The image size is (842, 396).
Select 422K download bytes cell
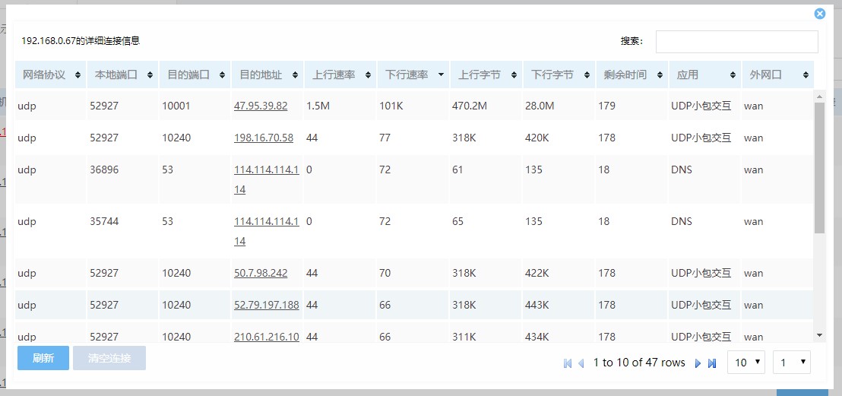coord(559,273)
